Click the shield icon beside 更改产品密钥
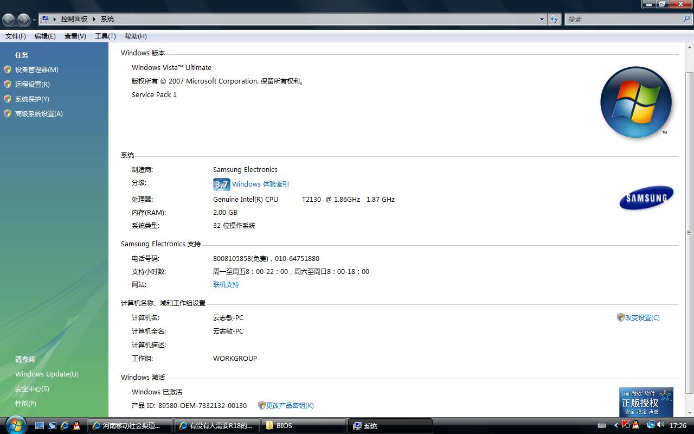The image size is (694, 434). 262,405
